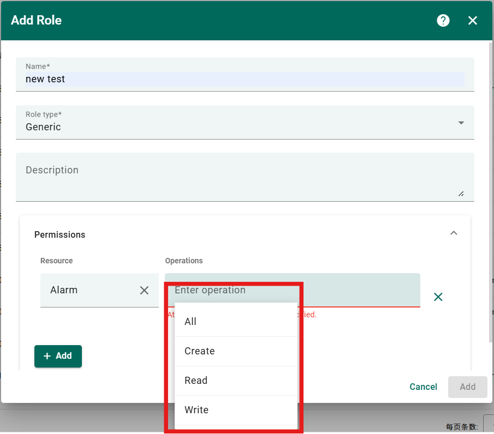The height and width of the screenshot is (434, 494).
Task: Close the Add Role dialog
Action: 472,21
